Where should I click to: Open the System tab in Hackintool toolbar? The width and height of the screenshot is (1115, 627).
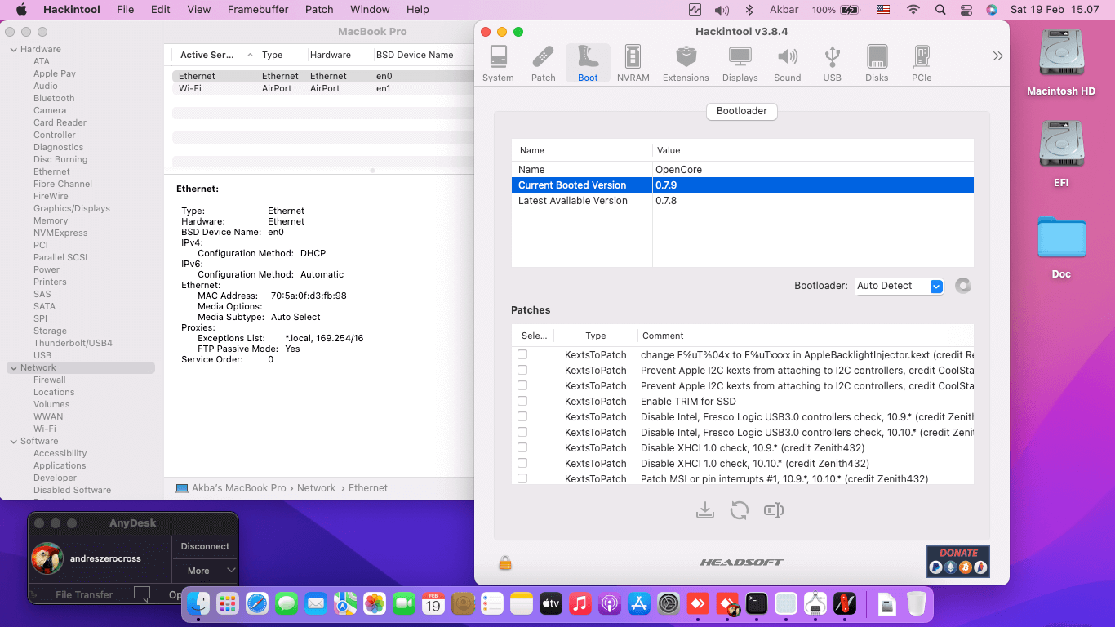[498, 64]
